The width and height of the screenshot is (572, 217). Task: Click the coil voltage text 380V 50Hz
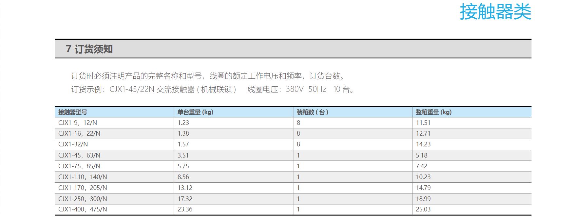click(306, 89)
